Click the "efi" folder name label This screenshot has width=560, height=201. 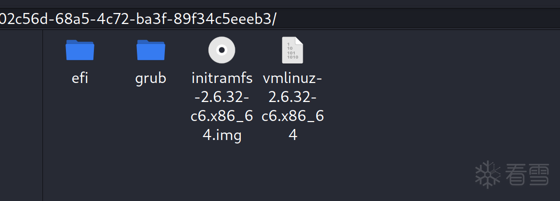pos(80,78)
